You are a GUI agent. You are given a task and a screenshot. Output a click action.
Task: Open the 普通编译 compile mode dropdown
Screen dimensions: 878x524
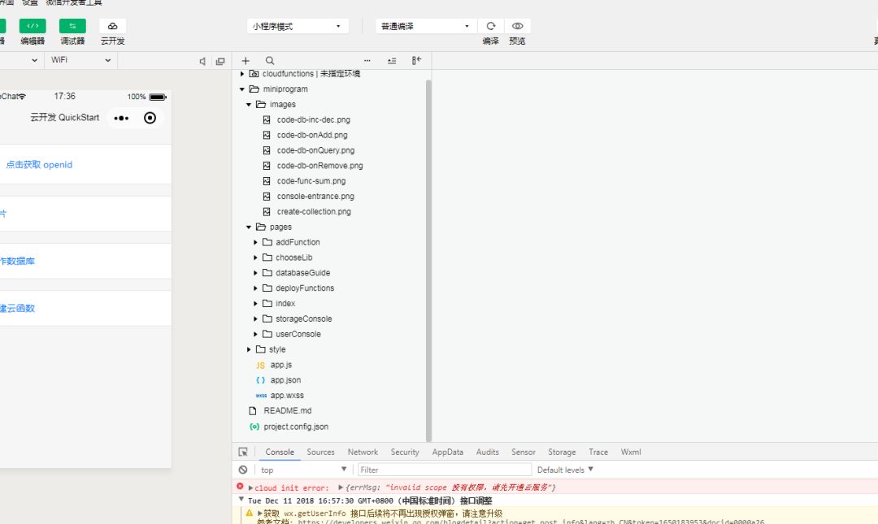tap(425, 26)
